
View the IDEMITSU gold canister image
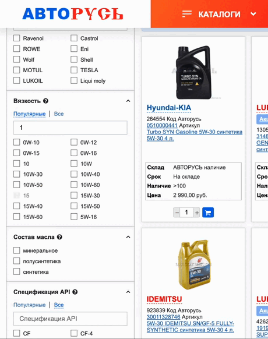tap(195, 264)
